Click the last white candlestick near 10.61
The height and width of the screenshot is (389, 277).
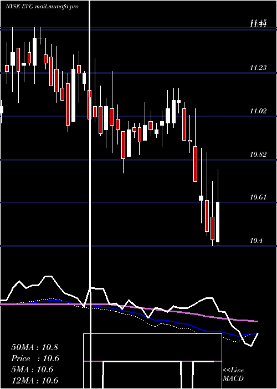pos(218,222)
